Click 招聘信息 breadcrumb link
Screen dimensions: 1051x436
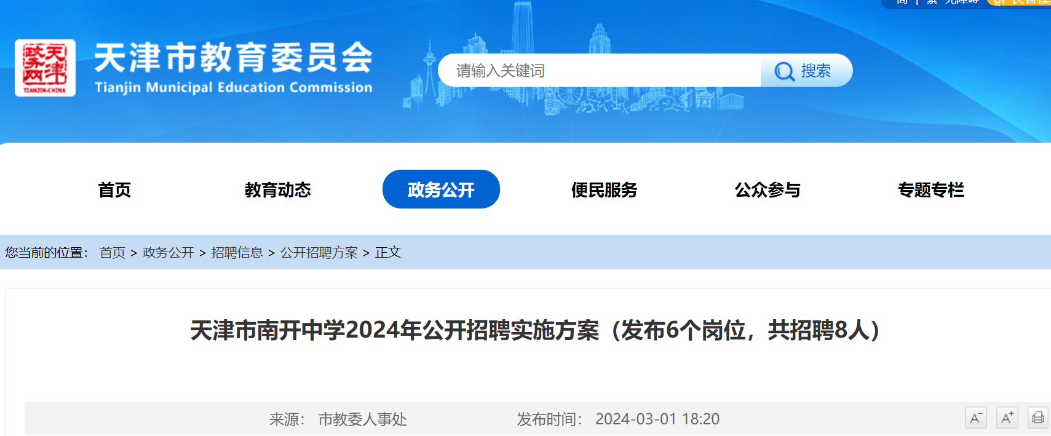pos(237,253)
